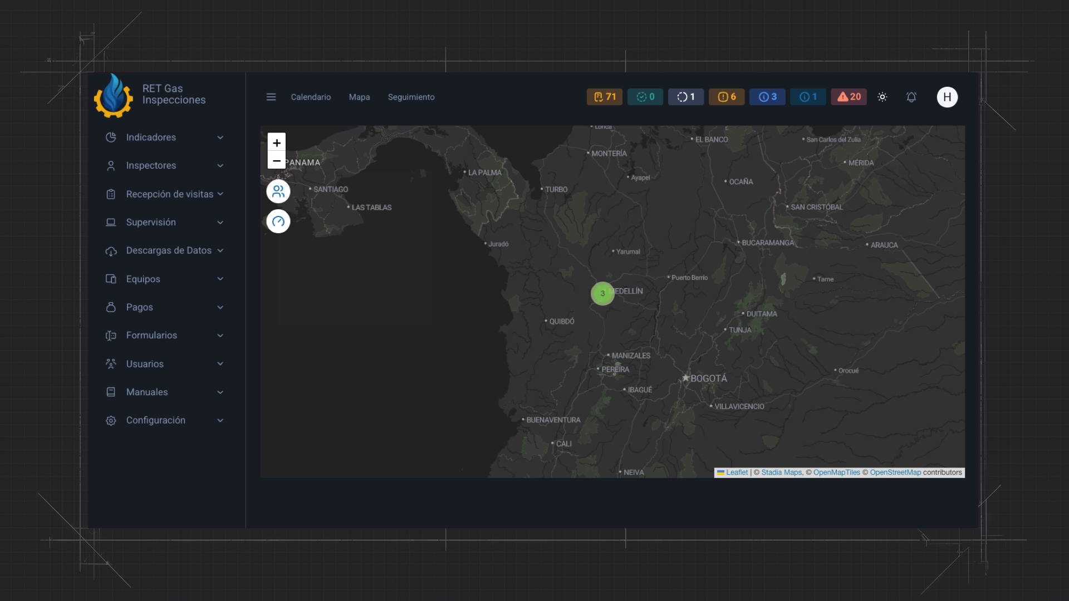Click the Formularios sidebar icon
This screenshot has height=601, width=1069.
pos(111,336)
